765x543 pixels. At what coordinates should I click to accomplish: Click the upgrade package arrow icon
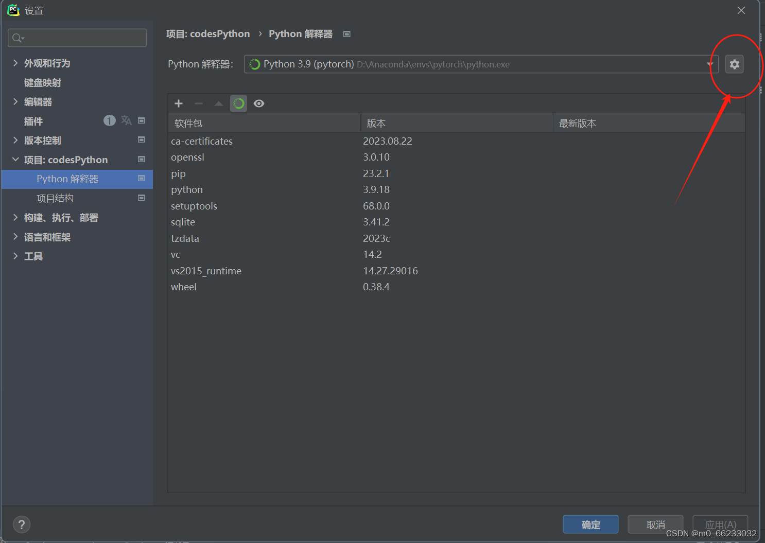[218, 103]
